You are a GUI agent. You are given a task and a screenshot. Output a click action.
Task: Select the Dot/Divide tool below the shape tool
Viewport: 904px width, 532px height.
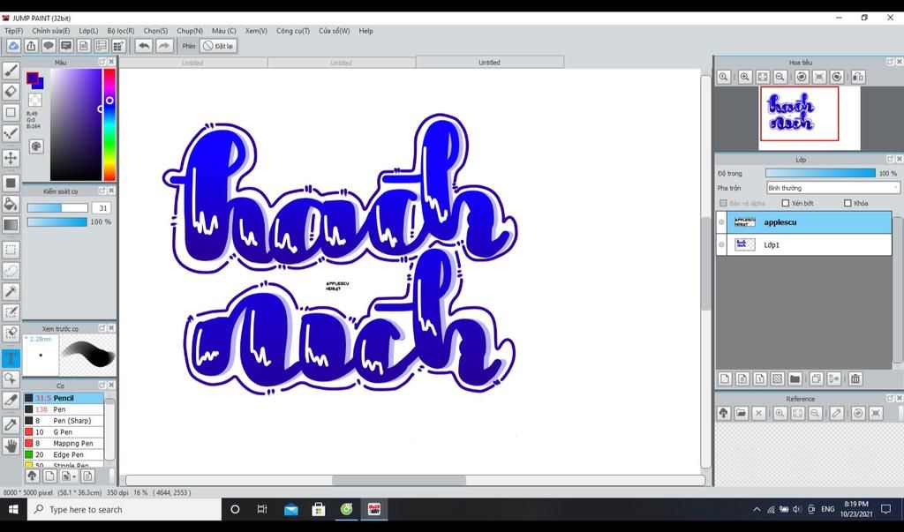tap(11, 133)
